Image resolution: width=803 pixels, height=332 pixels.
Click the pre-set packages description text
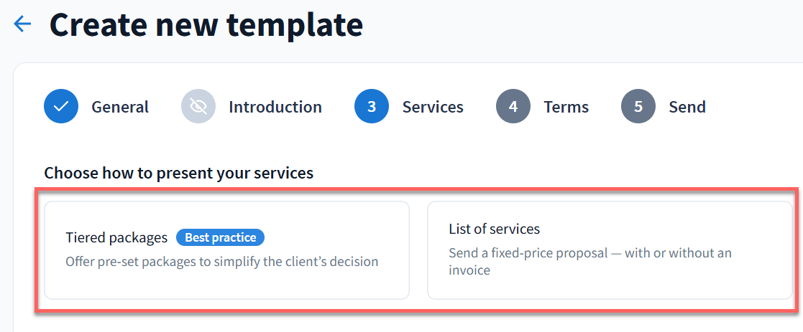(x=221, y=262)
